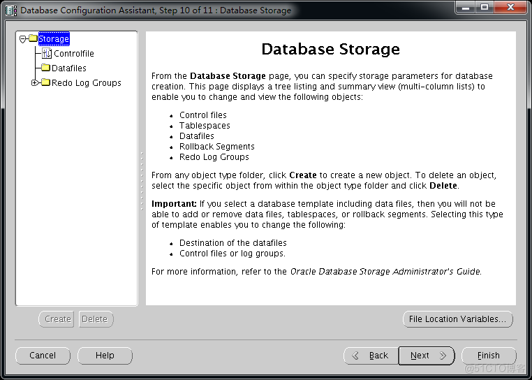Click the Controlfile document icon
The image size is (532, 380).
tap(47, 53)
